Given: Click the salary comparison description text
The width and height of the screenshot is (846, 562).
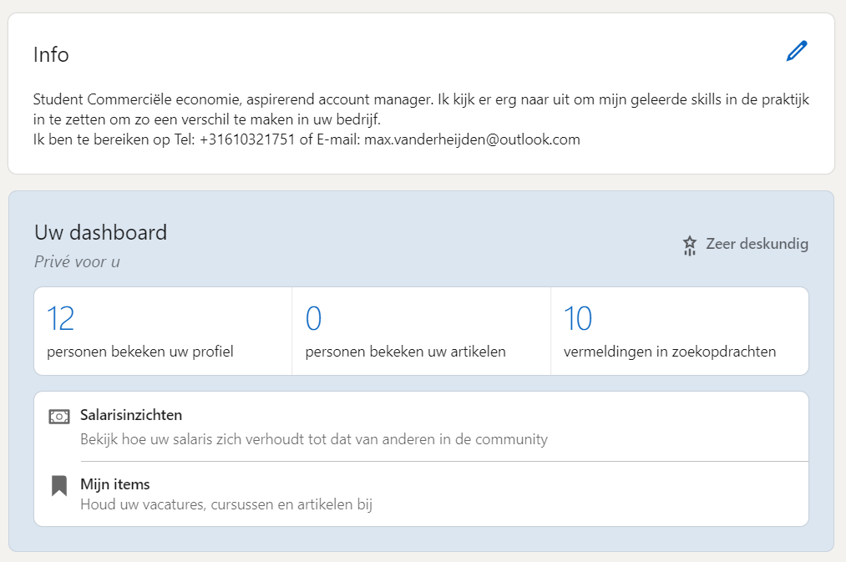Looking at the screenshot, I should point(314,439).
